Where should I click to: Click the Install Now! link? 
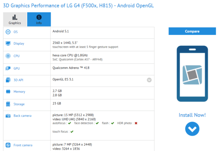pyautogui.click(x=192, y=115)
